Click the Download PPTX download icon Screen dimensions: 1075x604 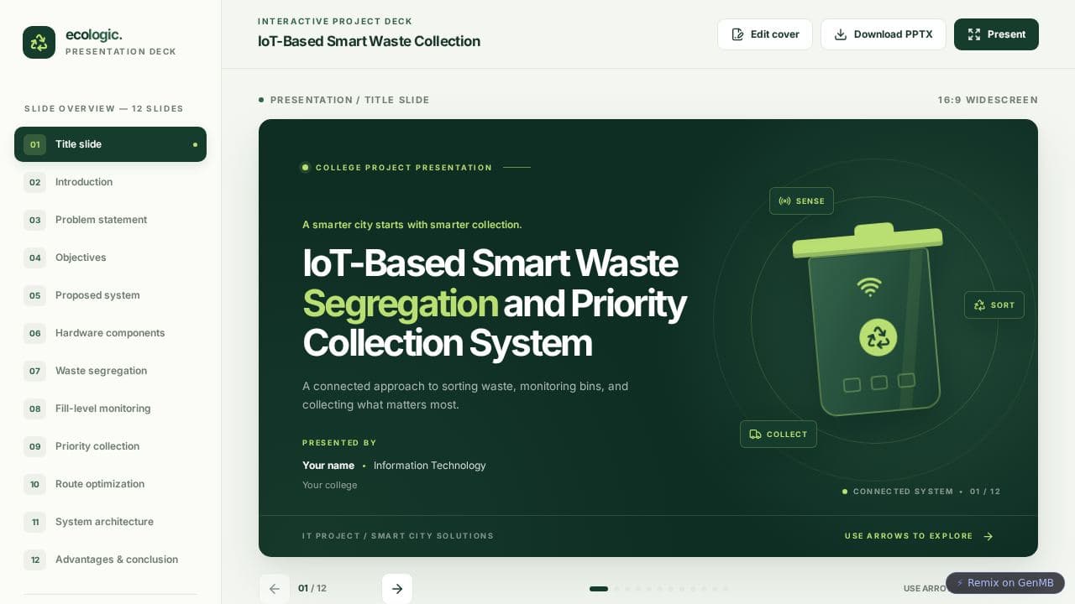(x=841, y=34)
